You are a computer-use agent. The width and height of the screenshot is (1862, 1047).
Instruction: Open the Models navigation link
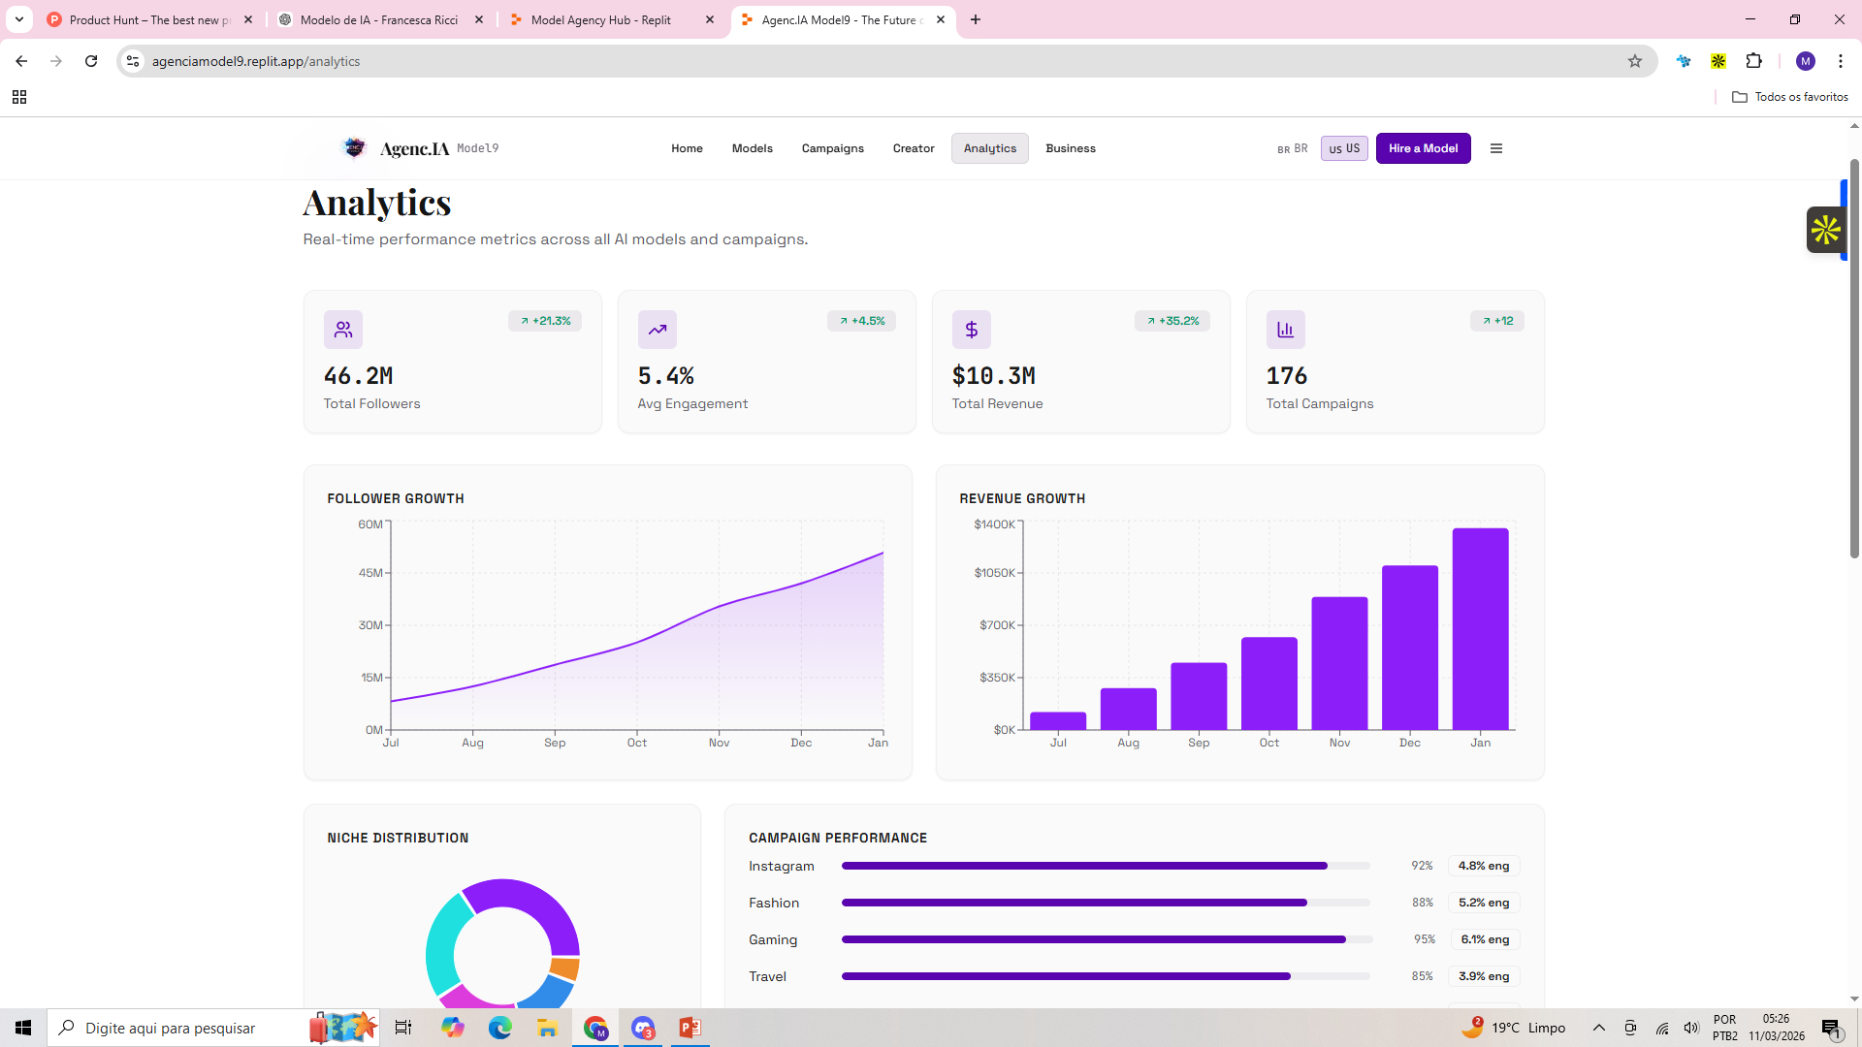[752, 148]
